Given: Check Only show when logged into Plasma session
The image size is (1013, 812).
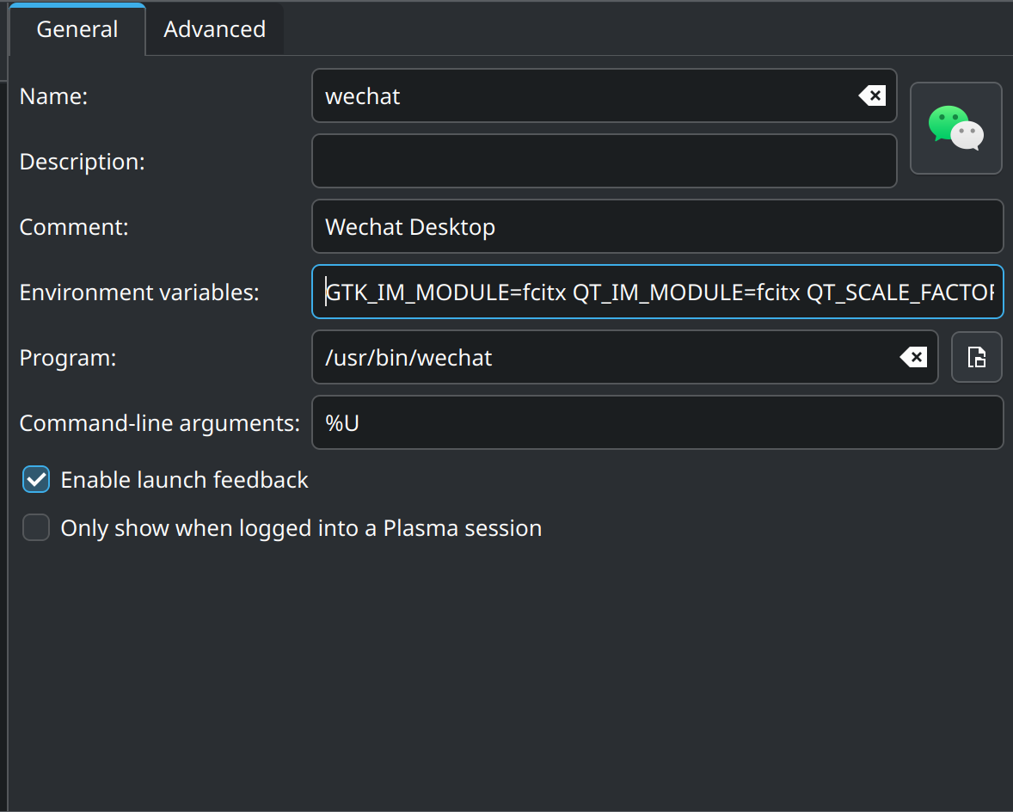Looking at the screenshot, I should click(36, 527).
